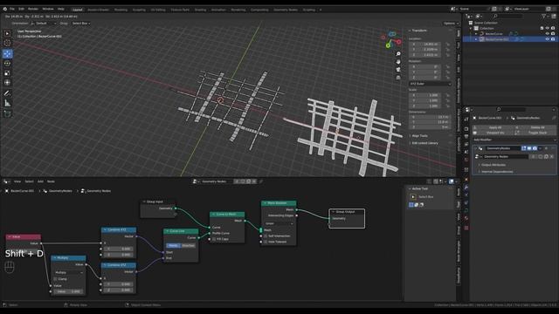Open Mesh Boolean operation dropdown
This screenshot has width=559, height=314.
pyautogui.click(x=279, y=223)
